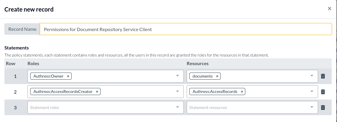337x122 pixels.
Task: Delete statement row 2 with trash icon
Action: 323,92
